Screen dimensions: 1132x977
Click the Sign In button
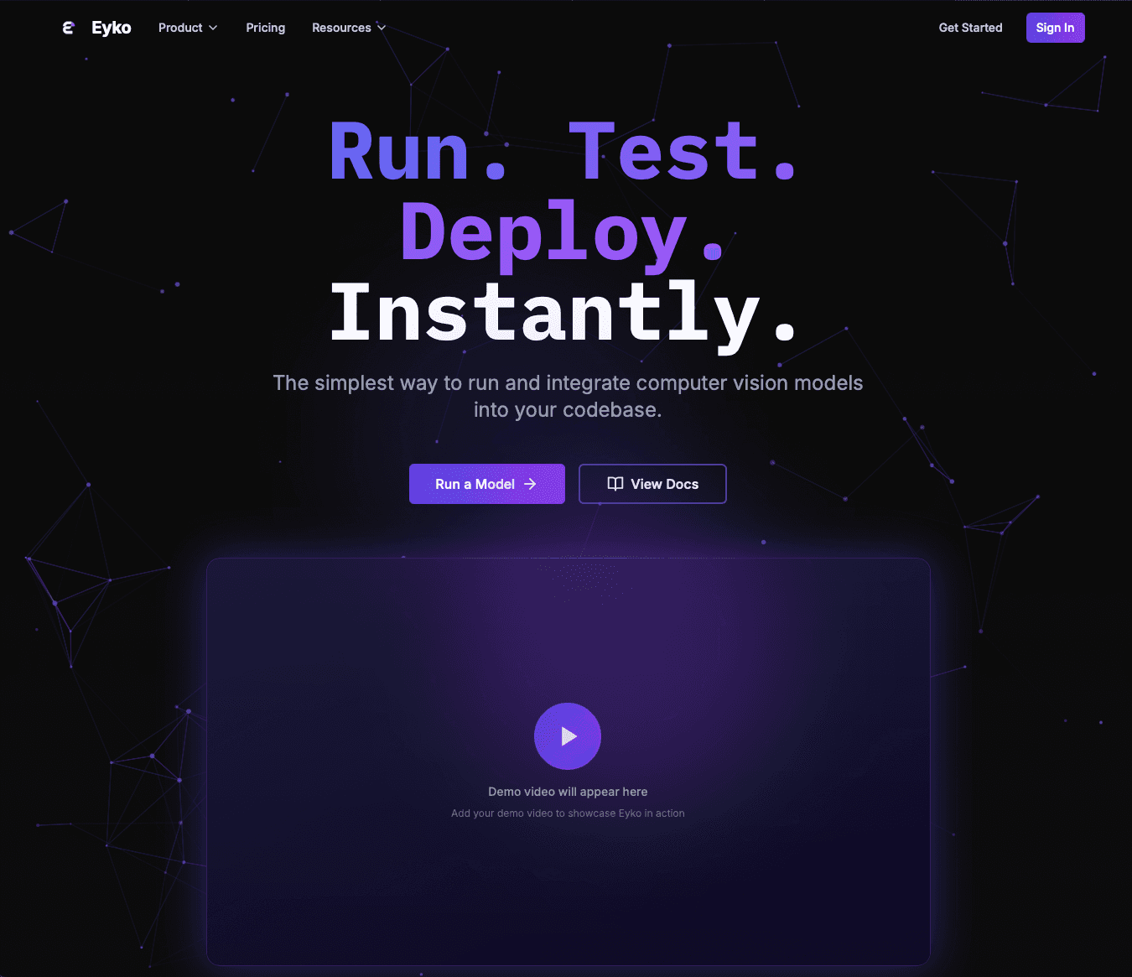[1055, 28]
